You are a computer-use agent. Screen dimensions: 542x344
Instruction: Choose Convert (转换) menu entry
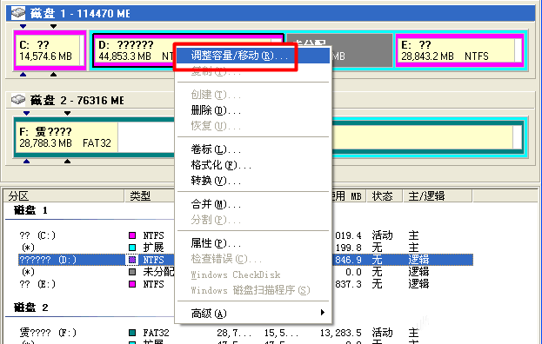253,181
